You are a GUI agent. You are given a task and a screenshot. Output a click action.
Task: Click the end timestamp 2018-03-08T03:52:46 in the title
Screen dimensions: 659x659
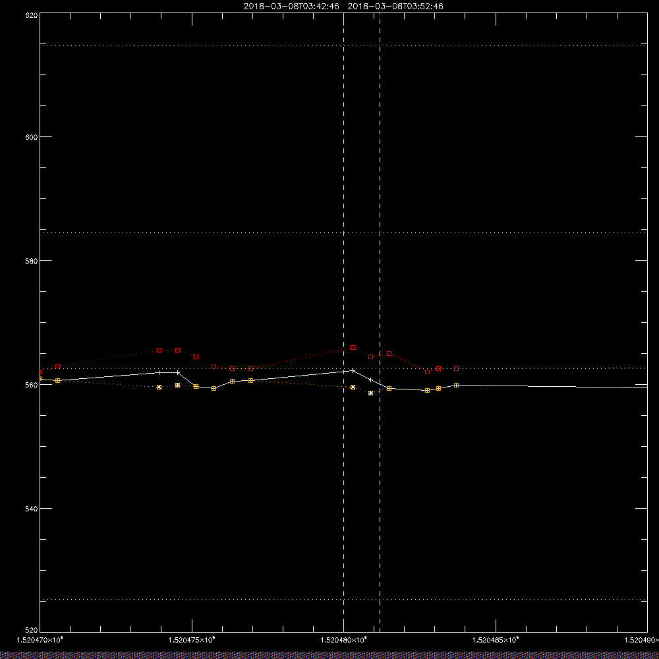395,7
